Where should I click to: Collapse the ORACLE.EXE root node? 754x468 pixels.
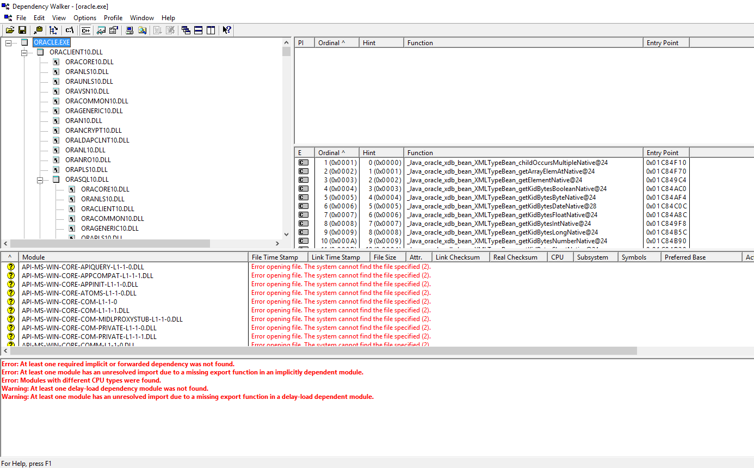point(8,42)
